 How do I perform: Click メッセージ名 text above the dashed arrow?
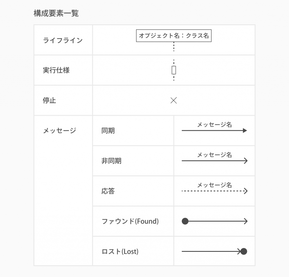[x=214, y=185]
